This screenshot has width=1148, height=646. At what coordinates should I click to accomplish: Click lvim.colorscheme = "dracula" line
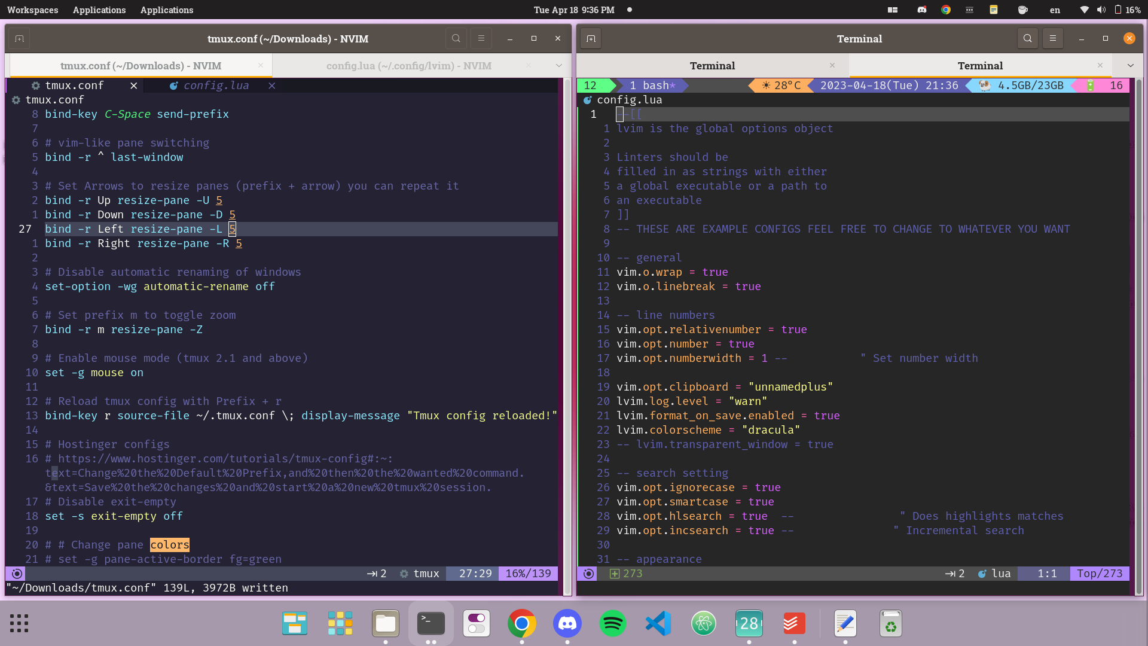click(x=709, y=430)
